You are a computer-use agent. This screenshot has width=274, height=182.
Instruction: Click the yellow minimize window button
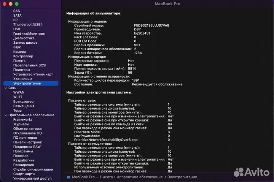[x=11, y=4]
